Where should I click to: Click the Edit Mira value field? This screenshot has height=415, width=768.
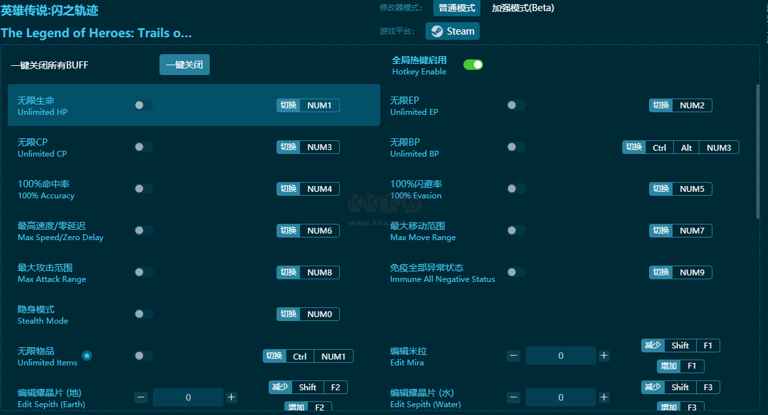pyautogui.click(x=561, y=356)
